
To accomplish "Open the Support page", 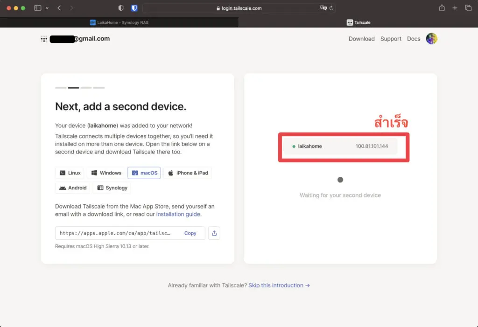I will point(391,39).
